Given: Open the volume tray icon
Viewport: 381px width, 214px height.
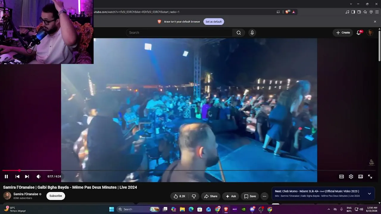Looking at the screenshot, I should pyautogui.click(x=361, y=209).
